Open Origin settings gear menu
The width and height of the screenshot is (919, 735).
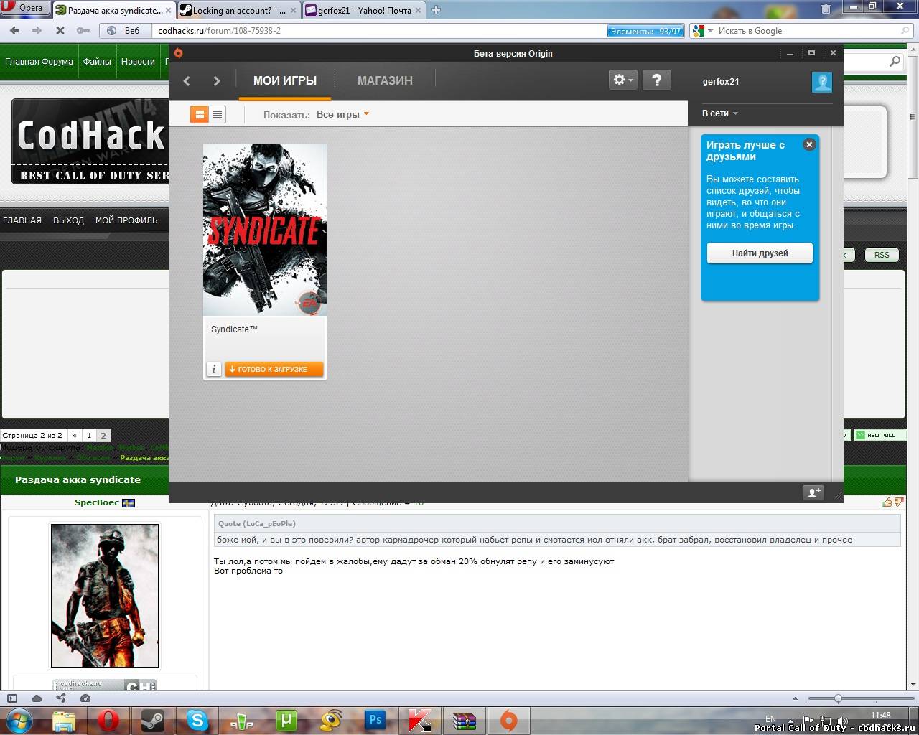622,80
